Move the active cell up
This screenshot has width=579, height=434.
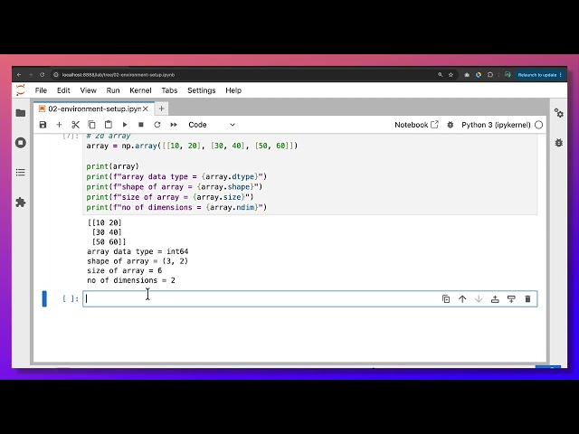point(462,299)
